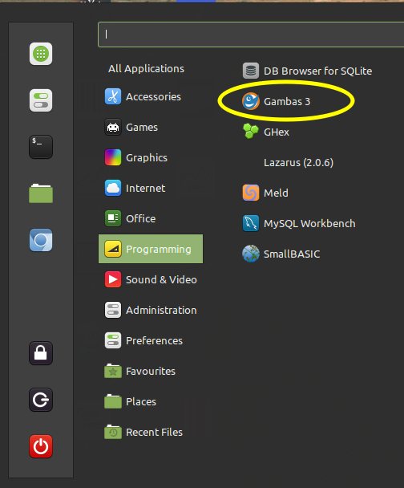
Task: Open the green files folder in sidebar
Action: click(41, 193)
